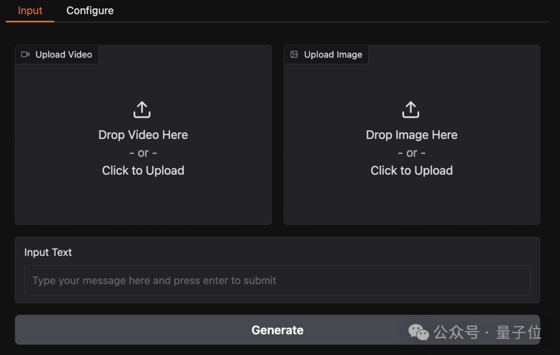
Task: Click the "Drop Image Here" text
Action: pyautogui.click(x=412, y=135)
